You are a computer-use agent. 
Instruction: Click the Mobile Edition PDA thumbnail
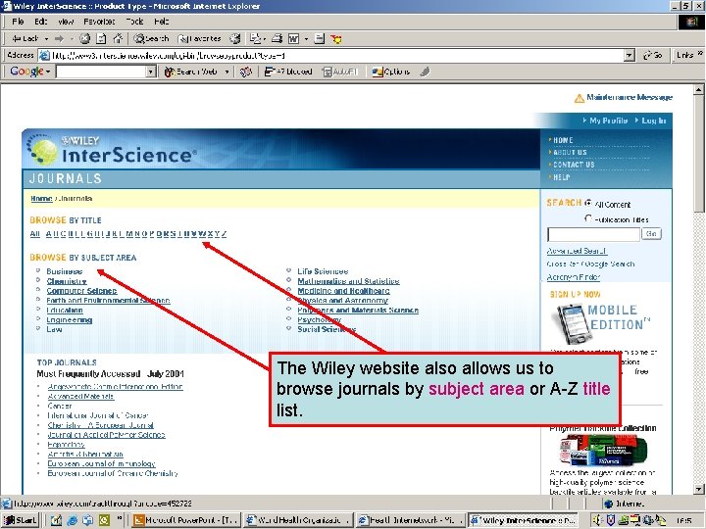(573, 323)
